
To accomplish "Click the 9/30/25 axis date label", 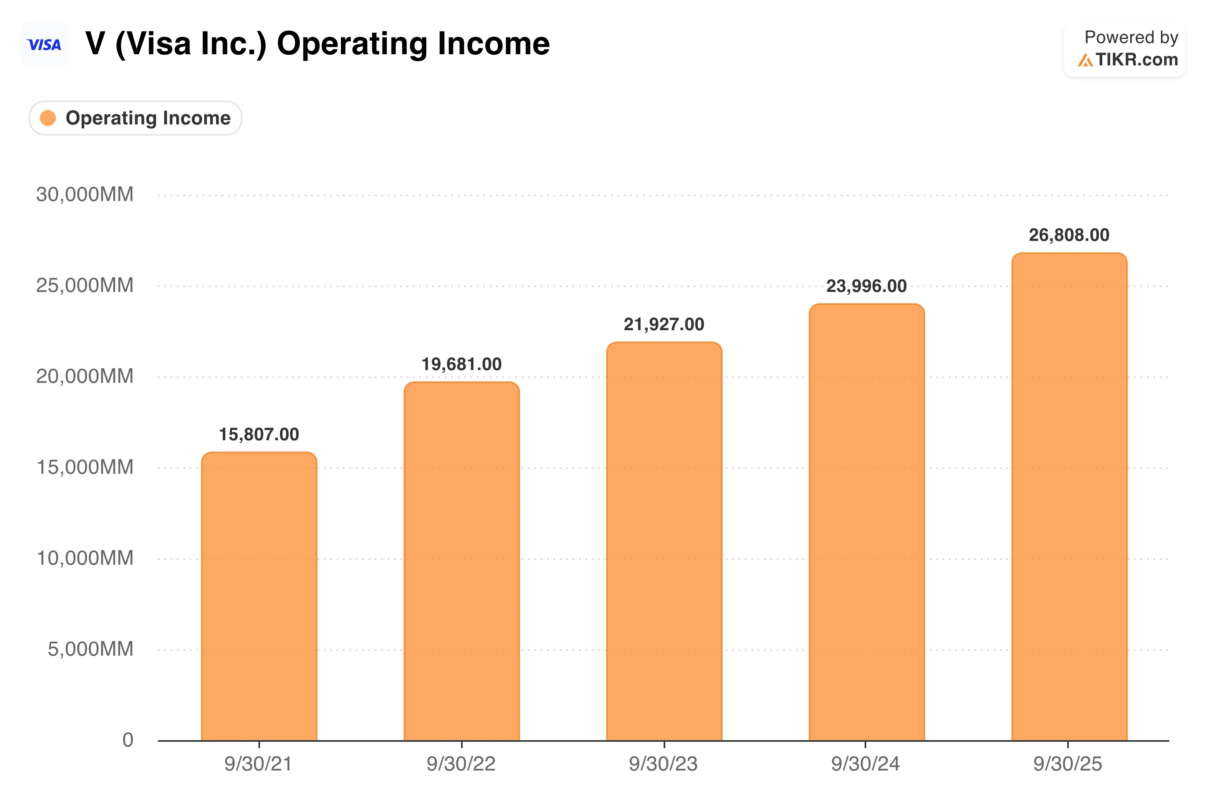I will [1068, 764].
